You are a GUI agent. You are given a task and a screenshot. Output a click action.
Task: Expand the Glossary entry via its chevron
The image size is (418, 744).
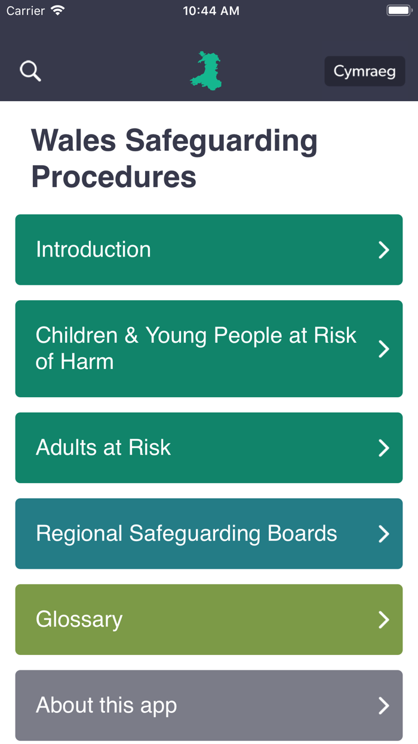point(384,620)
